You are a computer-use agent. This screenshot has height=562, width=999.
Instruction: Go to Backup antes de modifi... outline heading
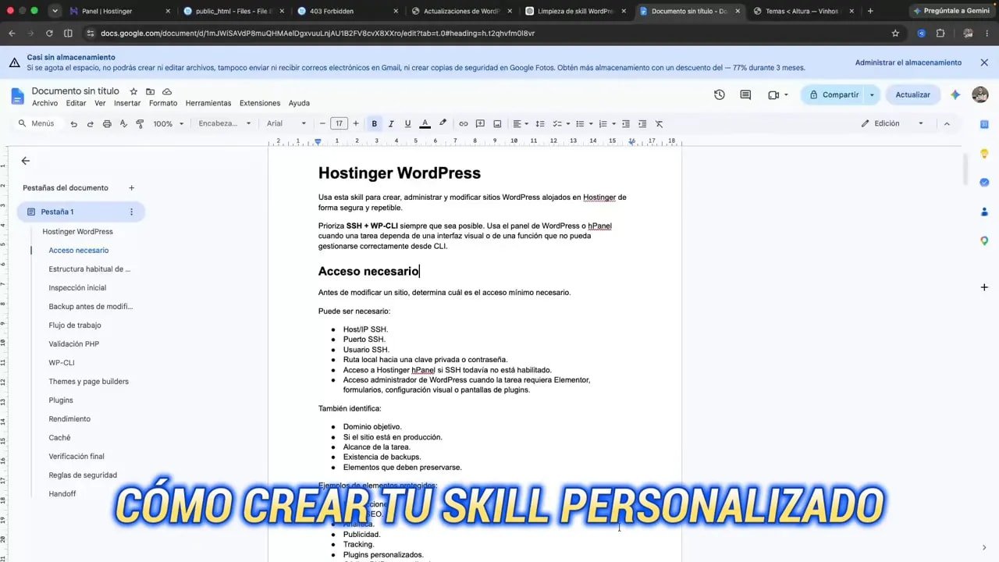91,307
